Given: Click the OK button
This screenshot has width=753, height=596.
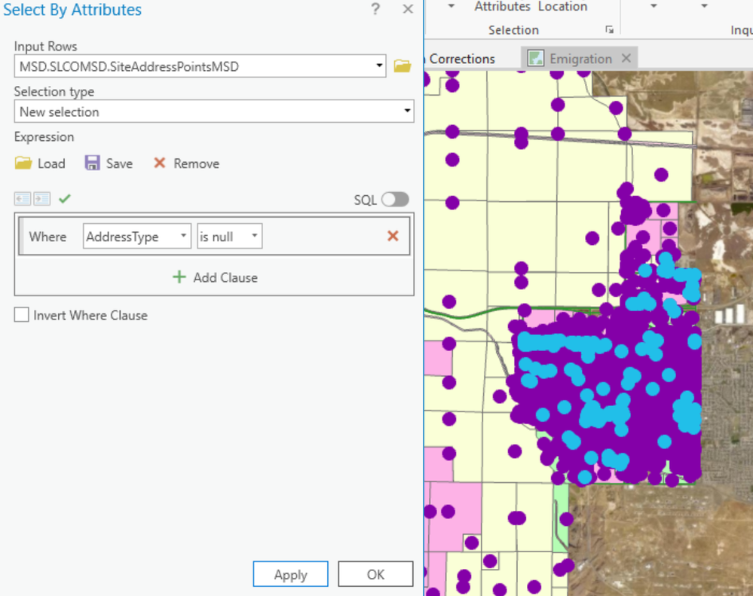Looking at the screenshot, I should click(x=375, y=574).
